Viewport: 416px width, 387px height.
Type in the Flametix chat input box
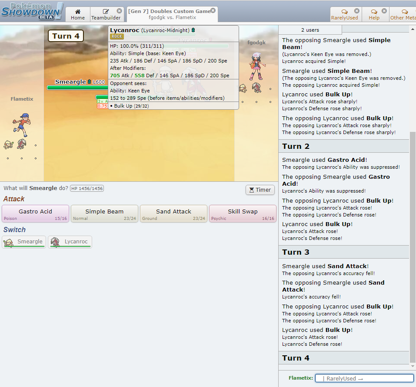click(364, 378)
